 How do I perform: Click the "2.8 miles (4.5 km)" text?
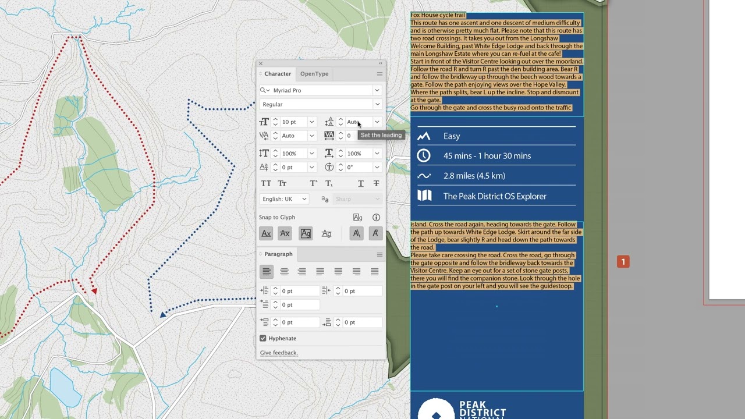[474, 176]
